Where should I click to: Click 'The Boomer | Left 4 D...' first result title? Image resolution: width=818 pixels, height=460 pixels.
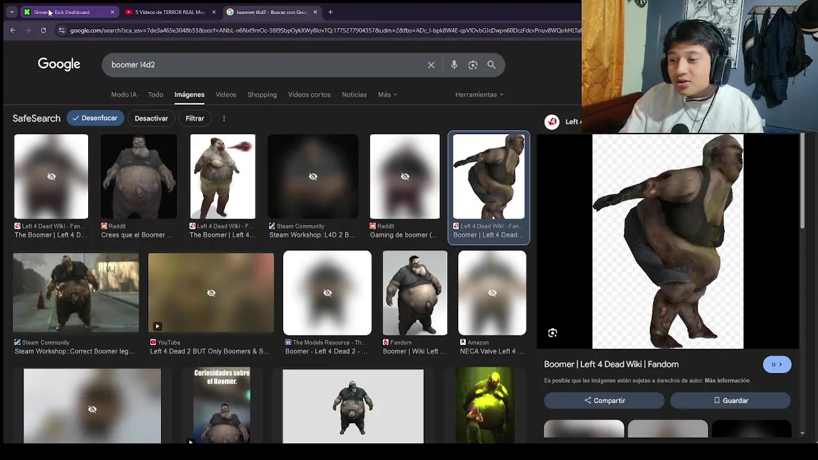50,235
